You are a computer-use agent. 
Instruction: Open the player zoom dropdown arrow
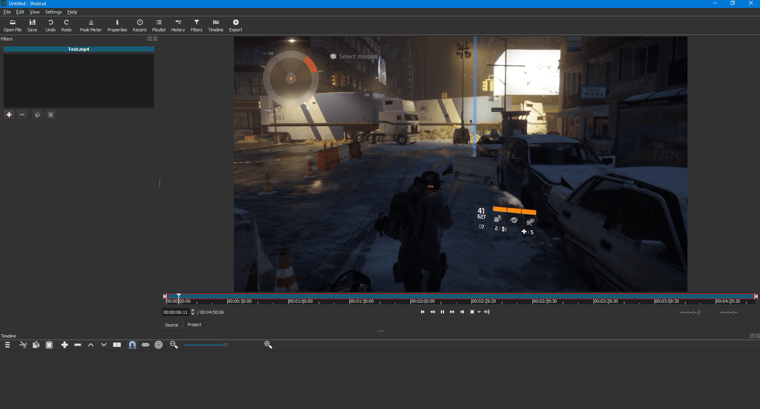(479, 312)
